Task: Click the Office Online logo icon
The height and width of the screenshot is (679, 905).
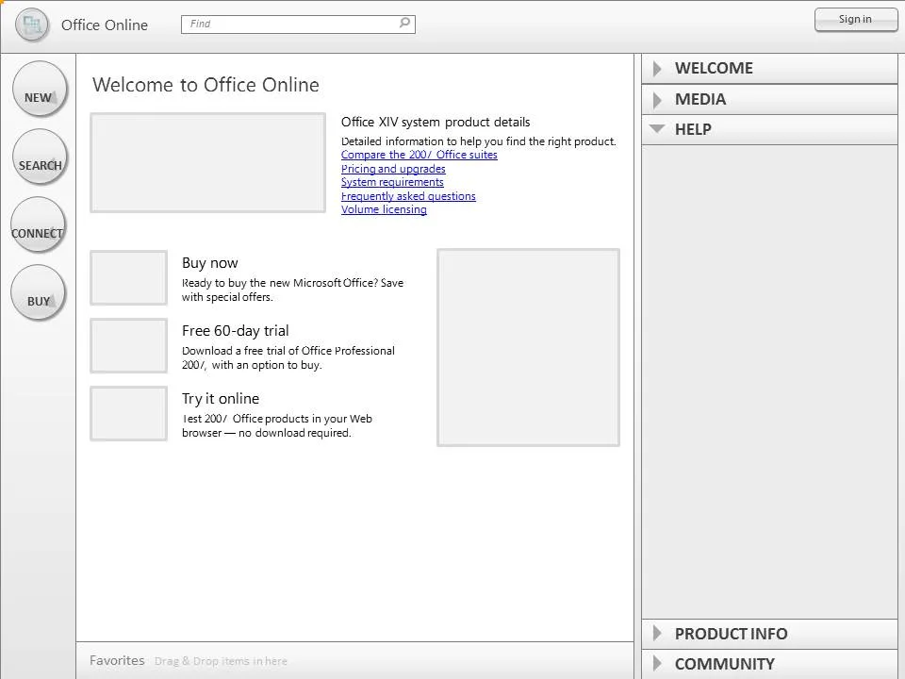Action: [x=32, y=25]
